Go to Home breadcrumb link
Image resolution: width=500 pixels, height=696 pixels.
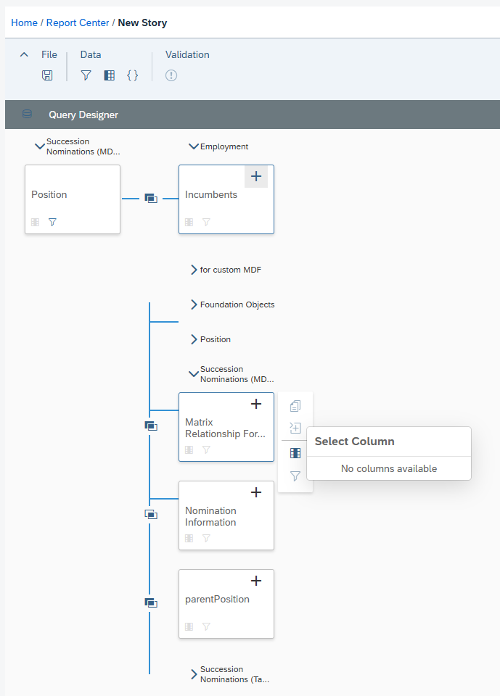(x=24, y=22)
